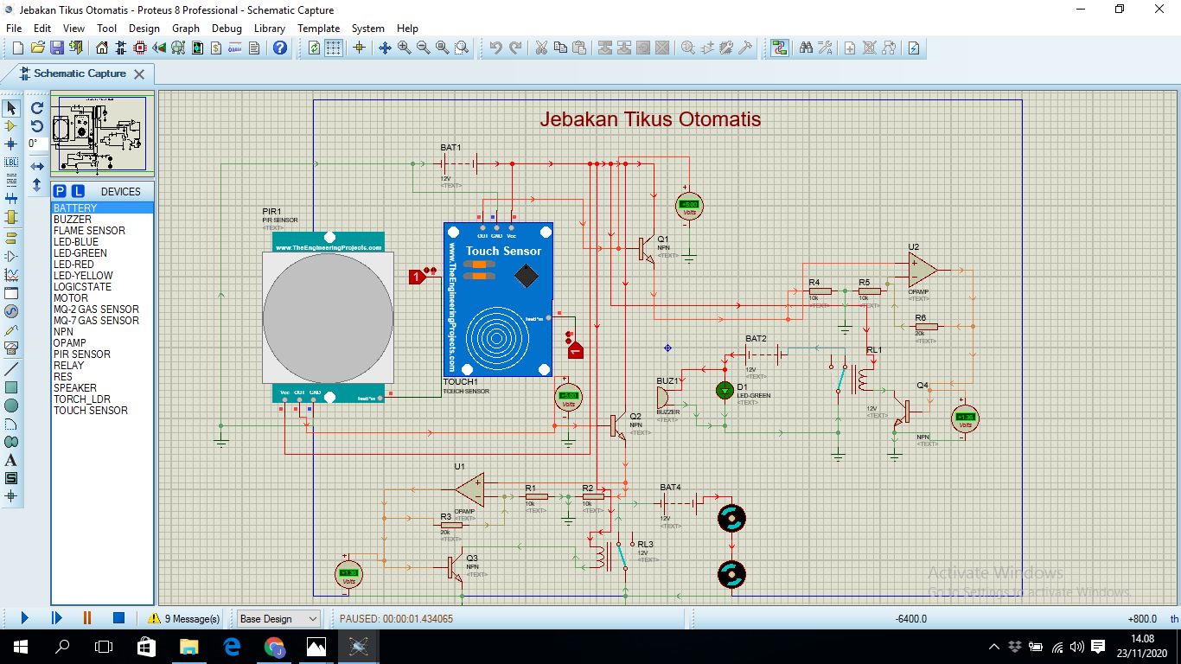Select the Graph Mode tool
The width and height of the screenshot is (1181, 664).
point(11,275)
